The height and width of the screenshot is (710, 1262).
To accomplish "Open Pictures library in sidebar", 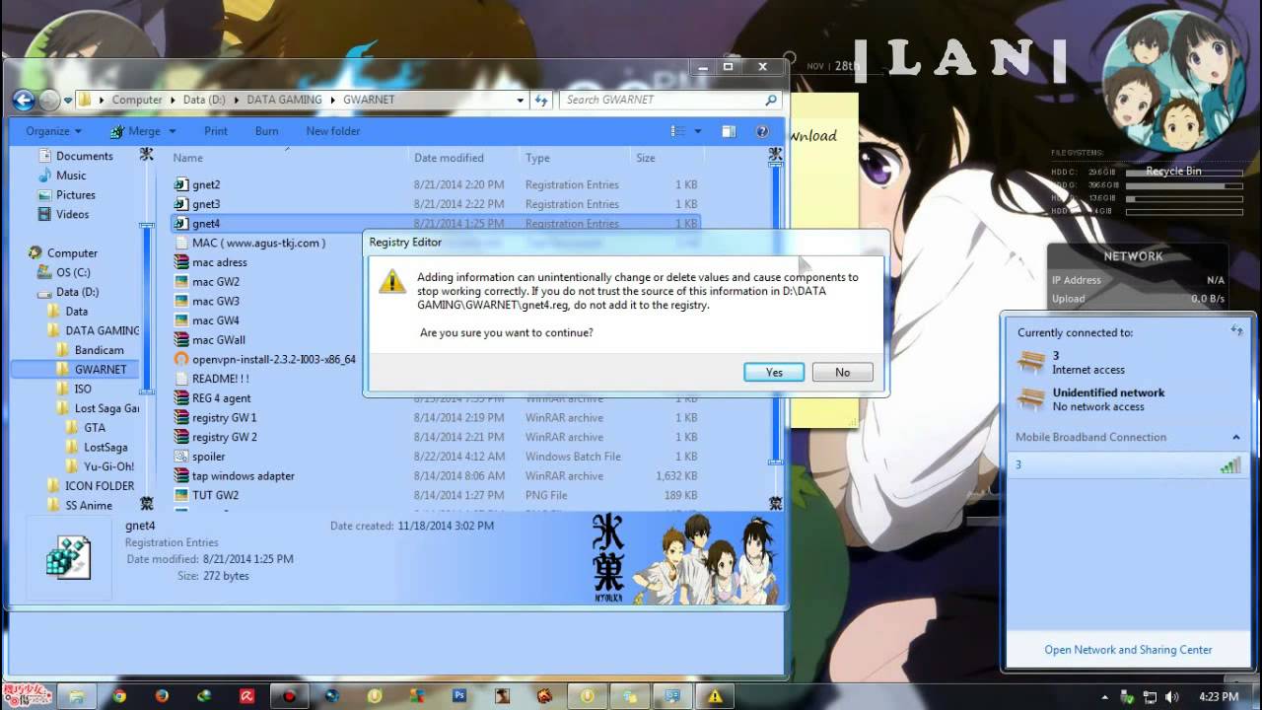I will [75, 195].
